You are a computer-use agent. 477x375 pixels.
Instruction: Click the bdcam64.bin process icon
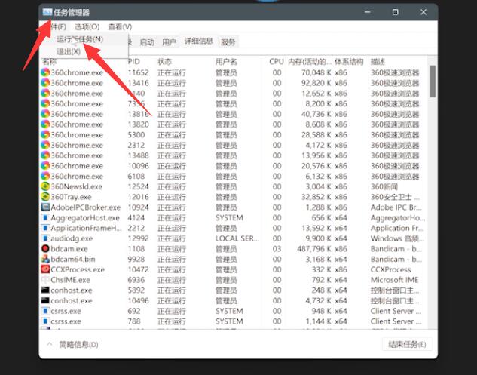45,259
